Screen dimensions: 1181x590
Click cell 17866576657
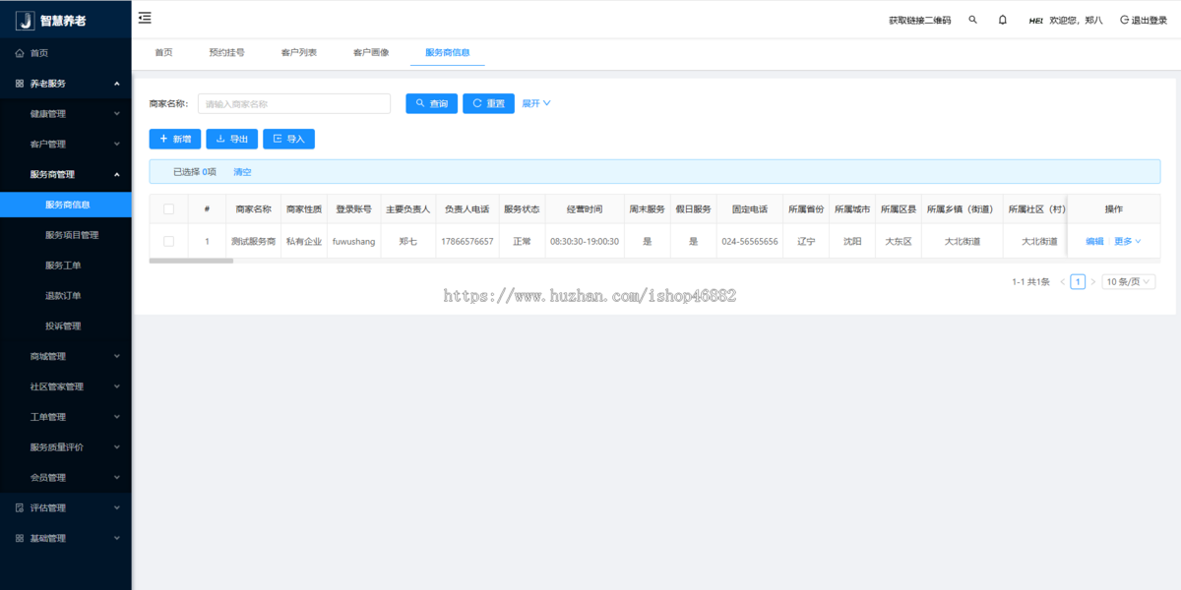click(x=466, y=241)
